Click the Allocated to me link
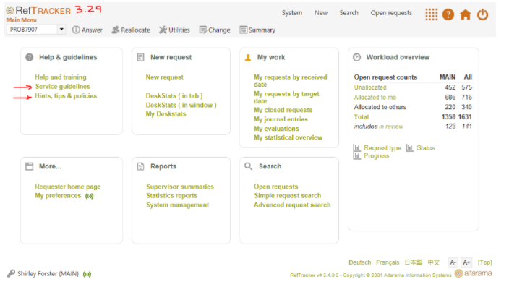The width and height of the screenshot is (509, 287). pos(375,98)
